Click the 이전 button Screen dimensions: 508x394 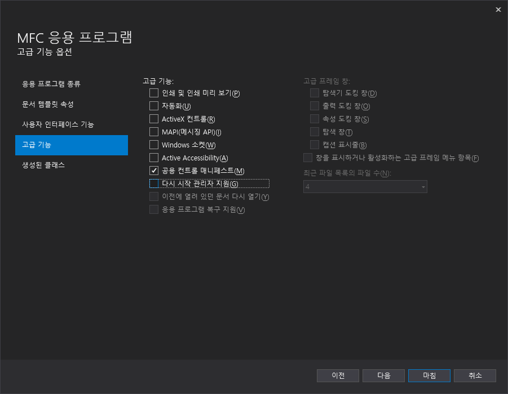(338, 375)
